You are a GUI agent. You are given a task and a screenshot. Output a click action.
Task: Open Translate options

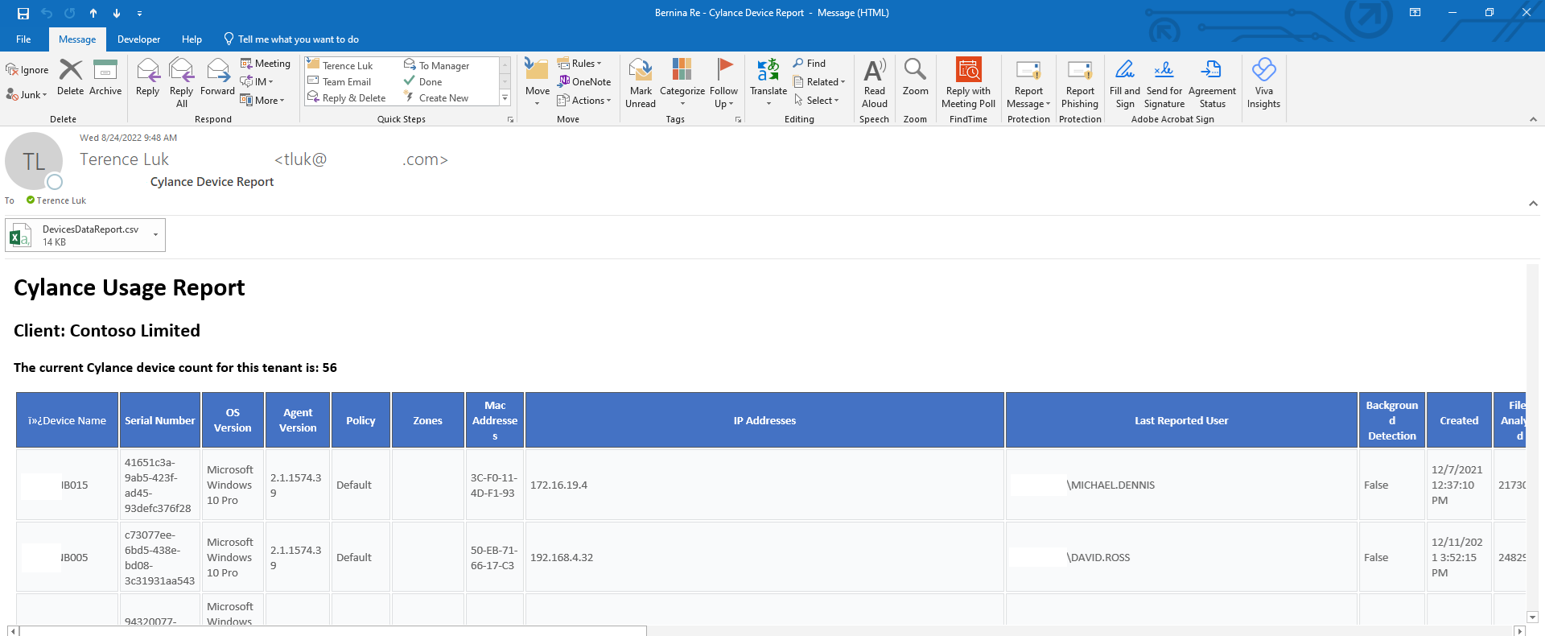point(768,83)
